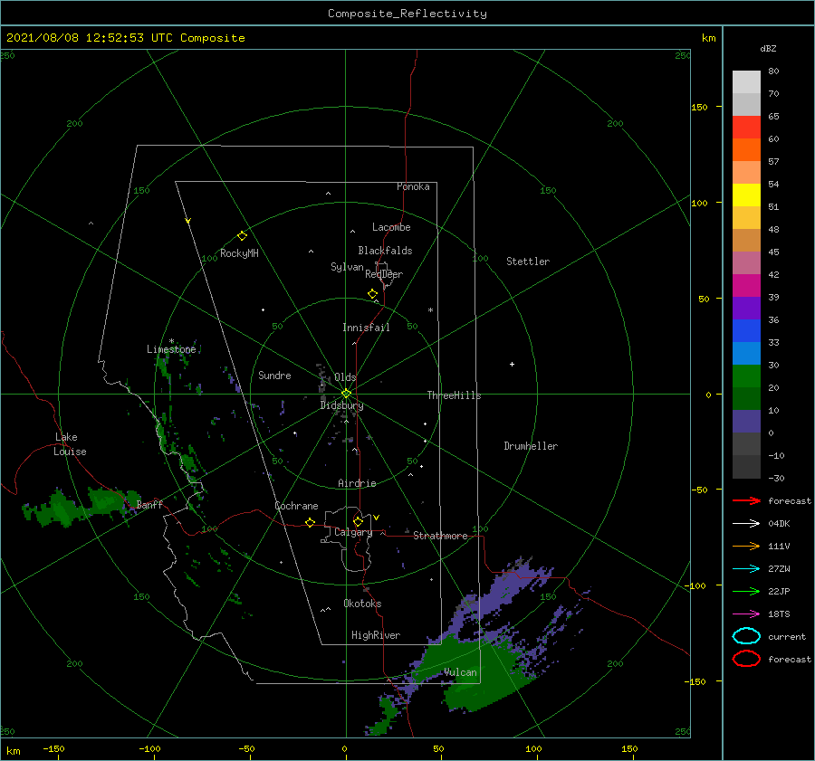
Task: Click the Strathmore label
Action: [x=440, y=536]
